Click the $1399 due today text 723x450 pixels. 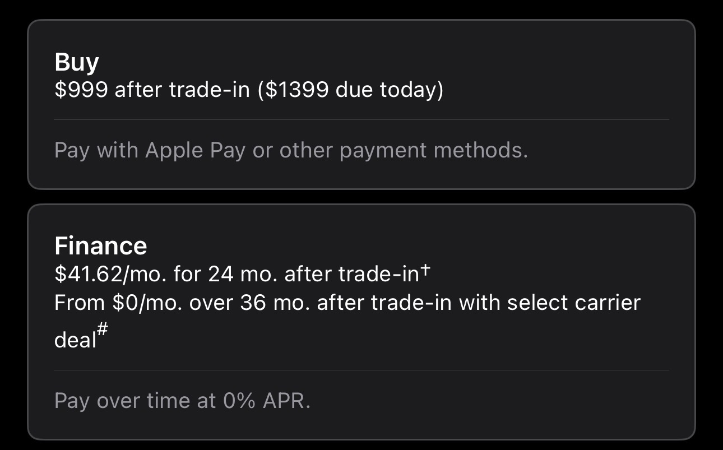tap(351, 90)
